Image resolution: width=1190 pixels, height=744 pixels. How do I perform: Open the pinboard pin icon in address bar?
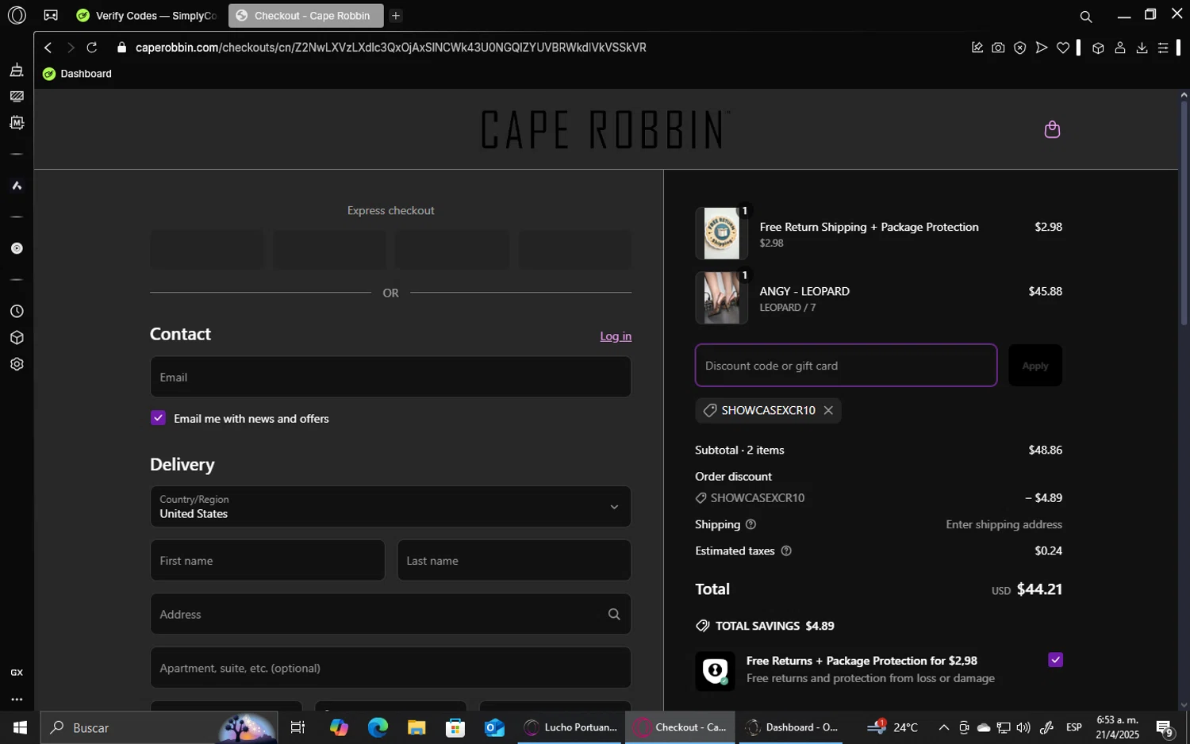click(977, 48)
